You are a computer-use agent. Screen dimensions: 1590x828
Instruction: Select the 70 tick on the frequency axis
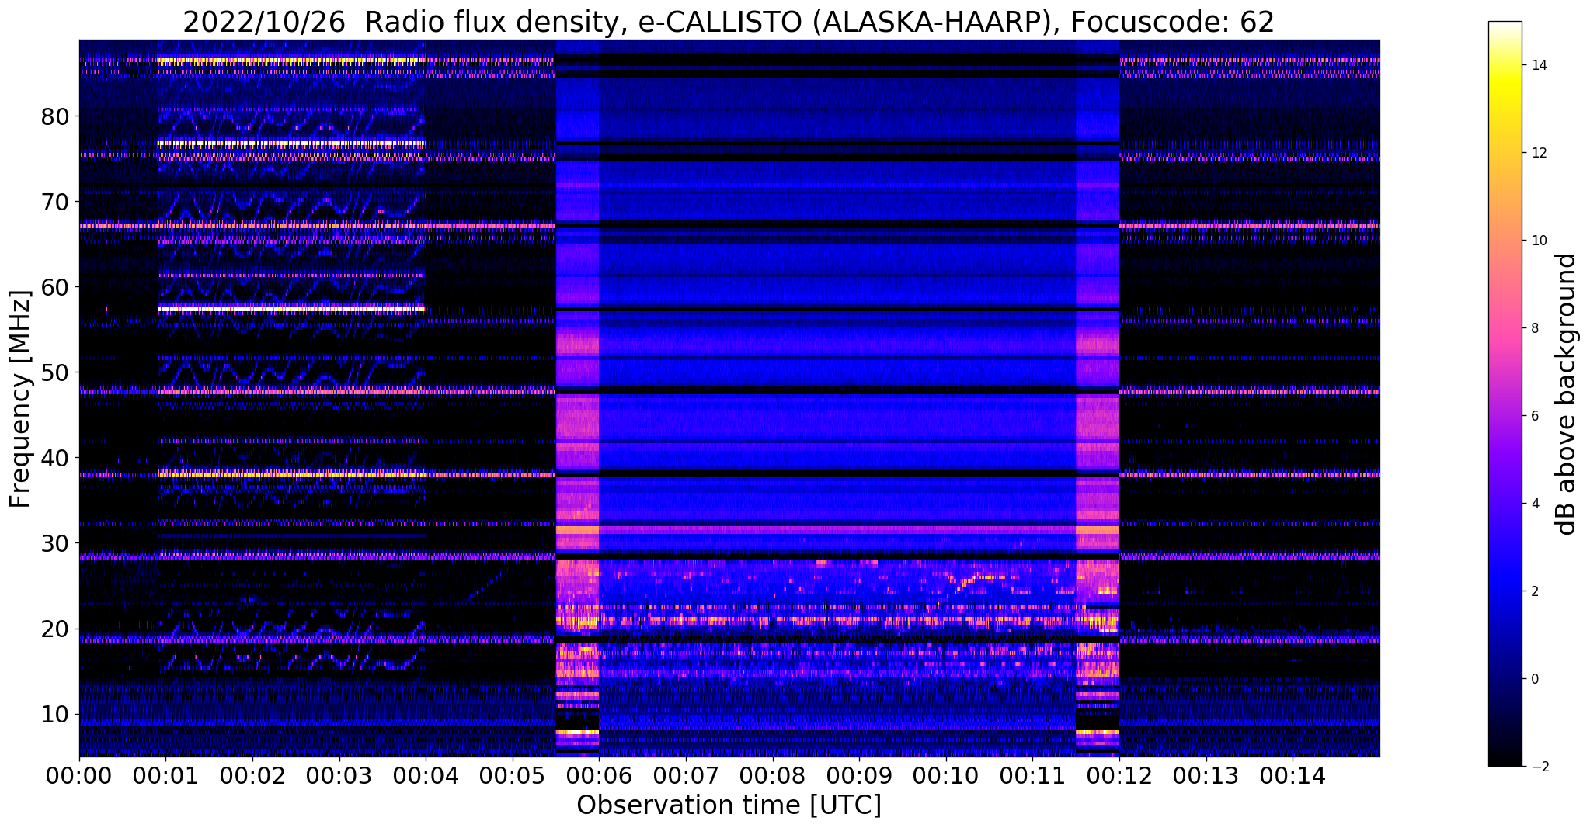tap(55, 202)
